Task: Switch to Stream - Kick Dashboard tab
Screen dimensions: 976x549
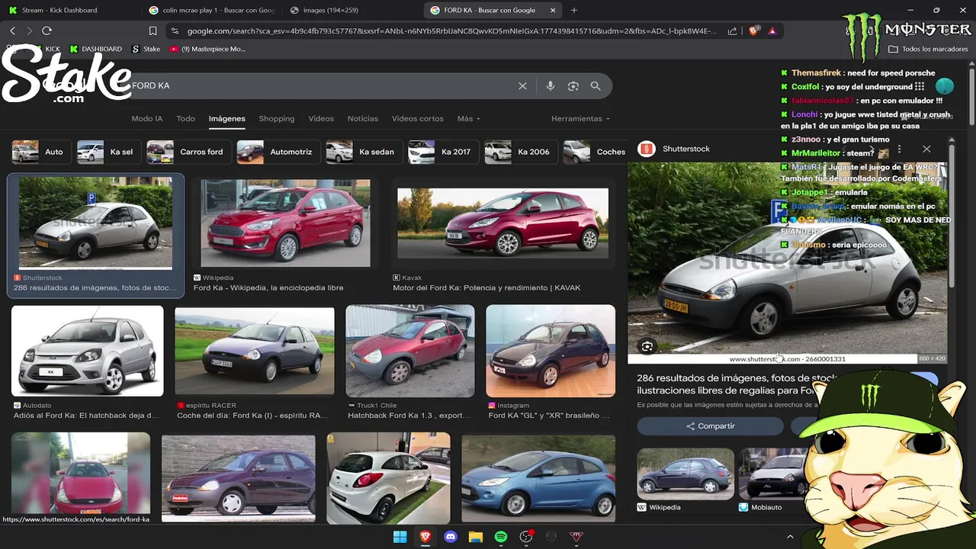Action: coord(69,10)
